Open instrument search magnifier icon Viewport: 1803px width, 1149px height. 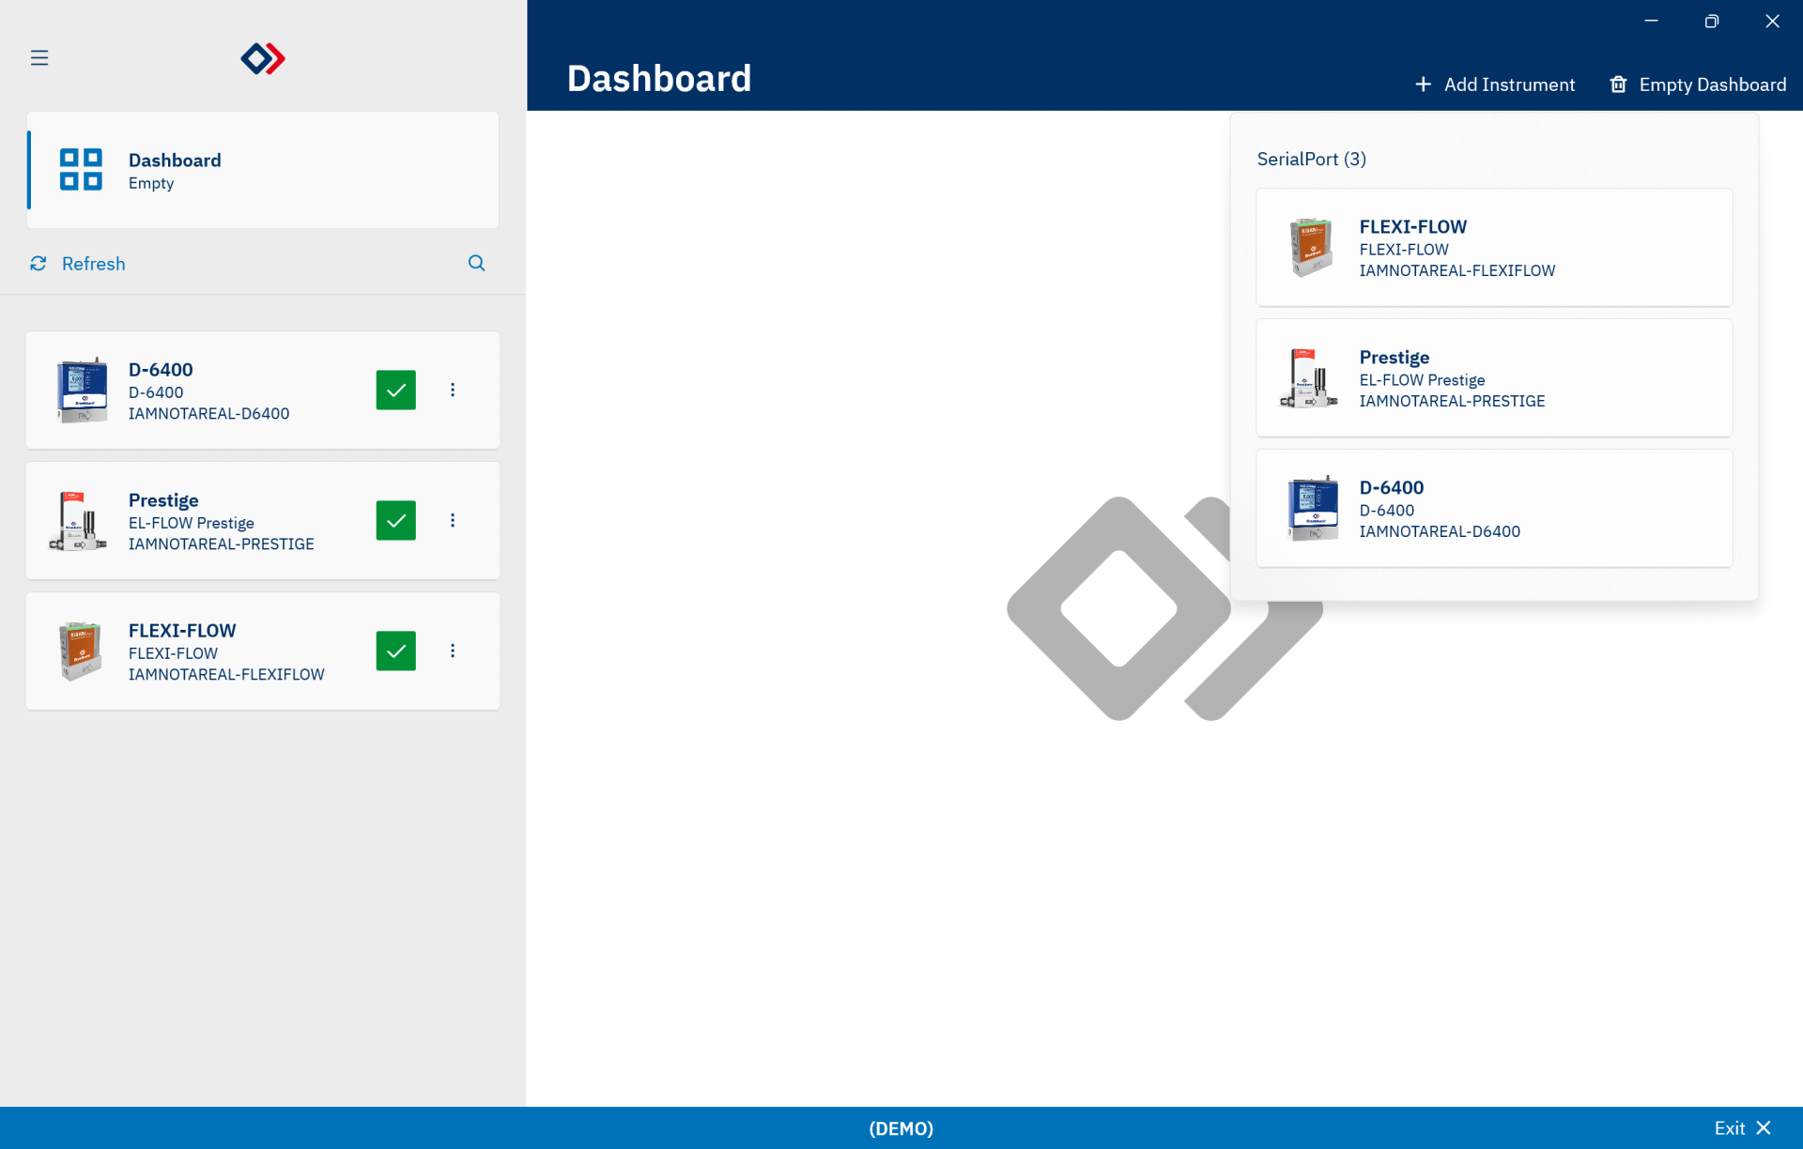pyautogui.click(x=477, y=264)
